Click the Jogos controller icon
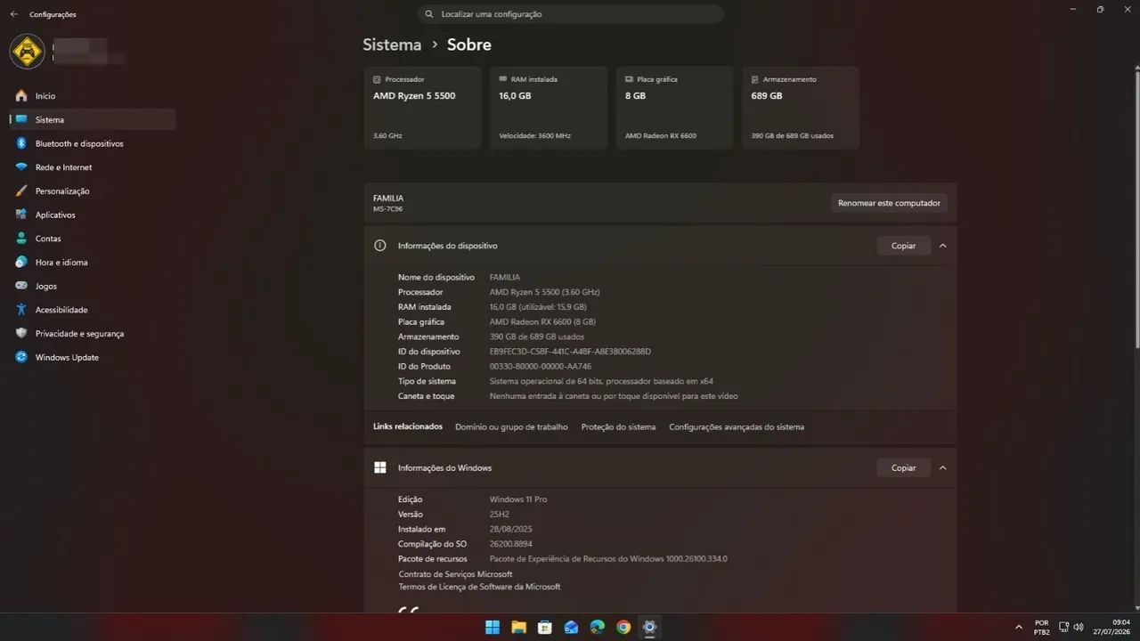The width and height of the screenshot is (1140, 641). (21, 286)
